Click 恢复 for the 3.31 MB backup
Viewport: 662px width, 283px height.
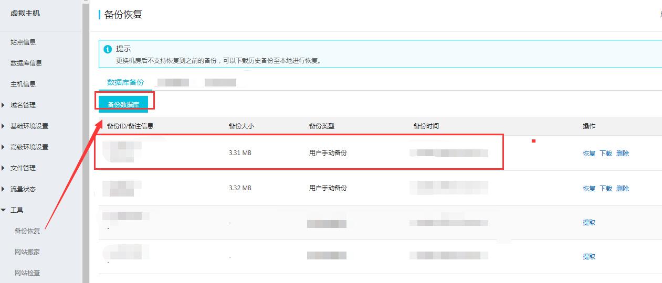point(589,154)
